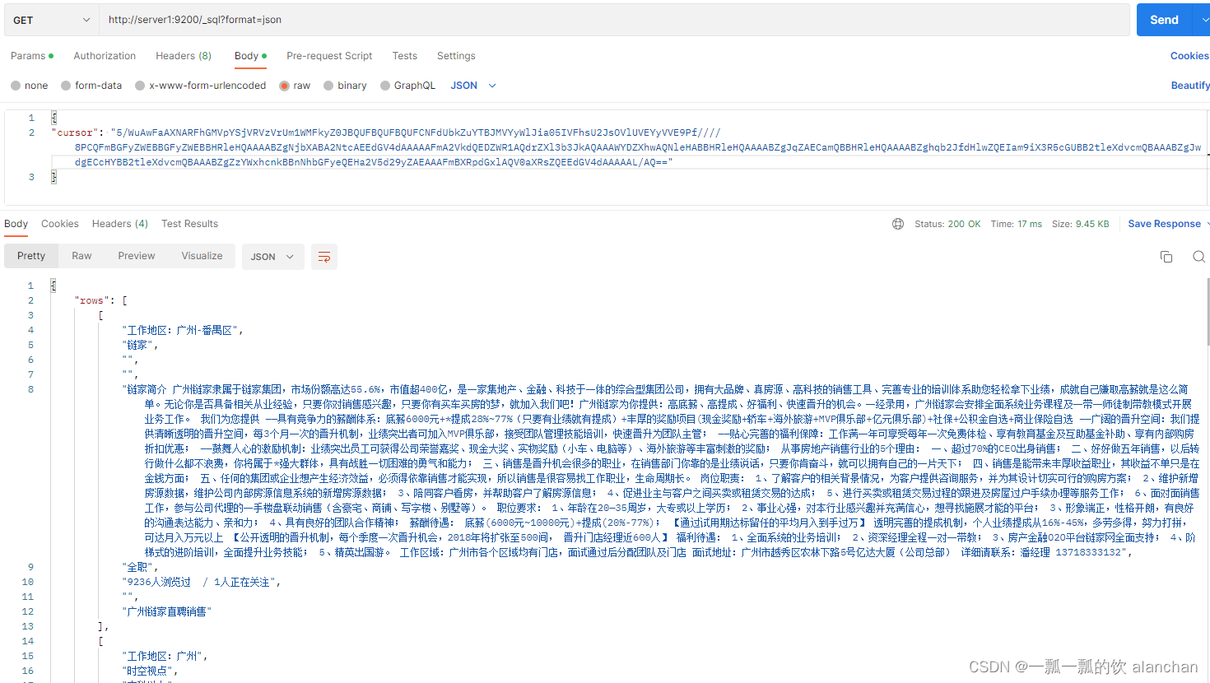Open the response Body tab

[16, 224]
